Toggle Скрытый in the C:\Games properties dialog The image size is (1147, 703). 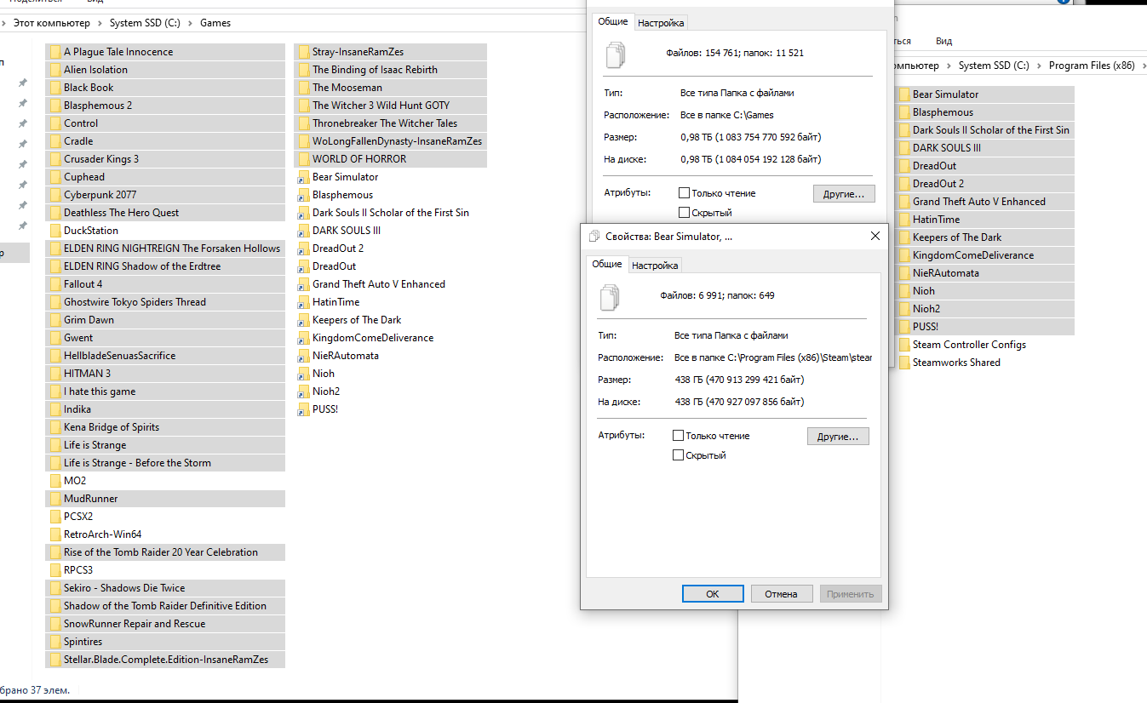tap(685, 213)
